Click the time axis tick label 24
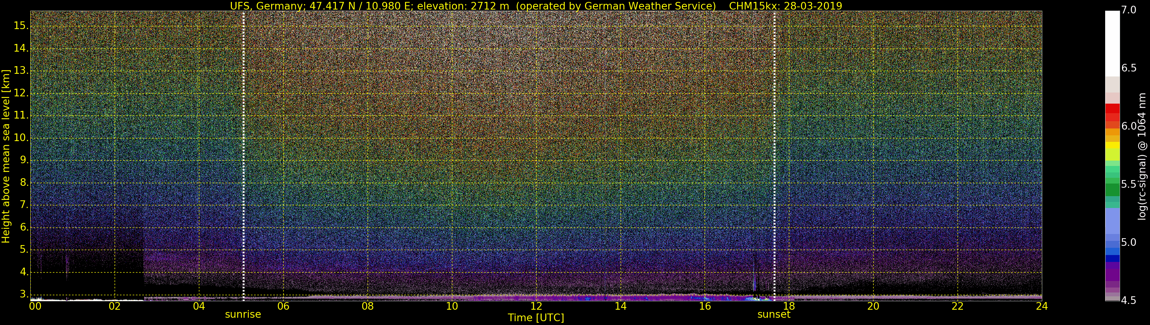The image size is (1150, 325). tap(1042, 306)
